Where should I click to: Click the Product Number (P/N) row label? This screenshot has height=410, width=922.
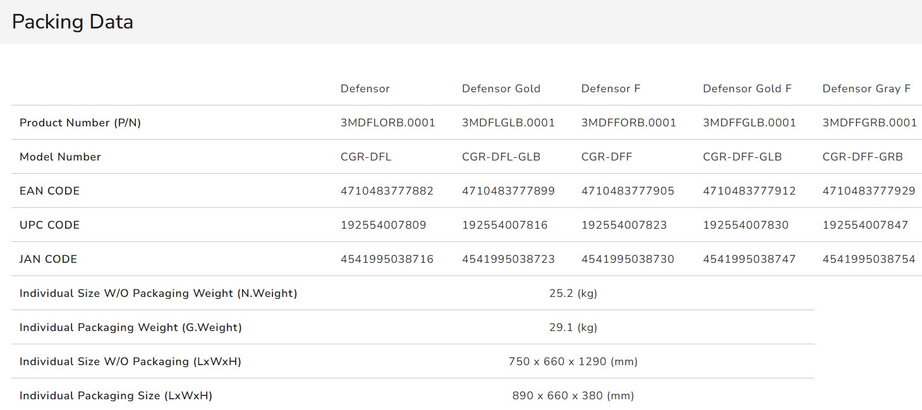tap(80, 123)
